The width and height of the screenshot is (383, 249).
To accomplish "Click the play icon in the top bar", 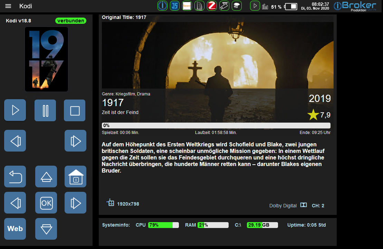I will [255, 6].
